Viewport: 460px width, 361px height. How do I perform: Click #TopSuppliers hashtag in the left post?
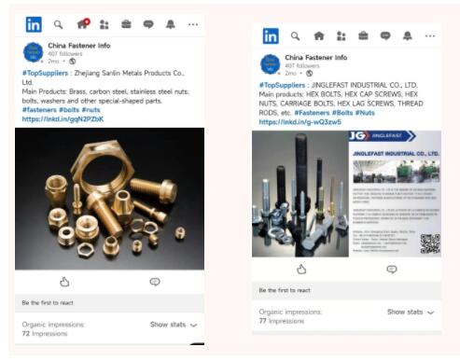45,73
